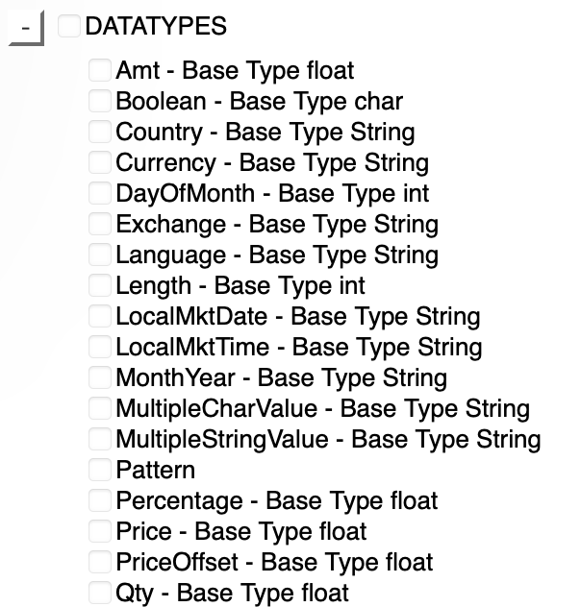Click the PriceOffset tree item label
The image size is (581, 607).
click(x=274, y=562)
